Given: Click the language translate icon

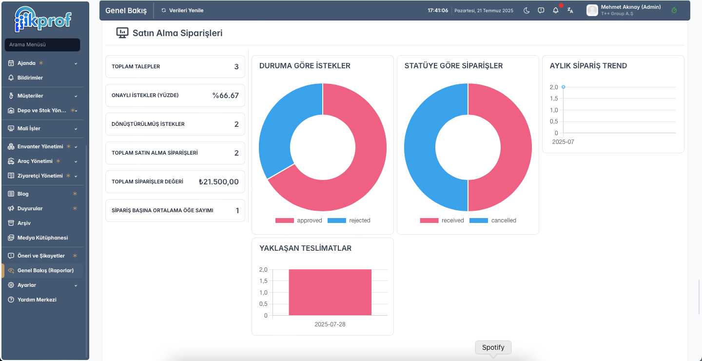Looking at the screenshot, I should (570, 10).
